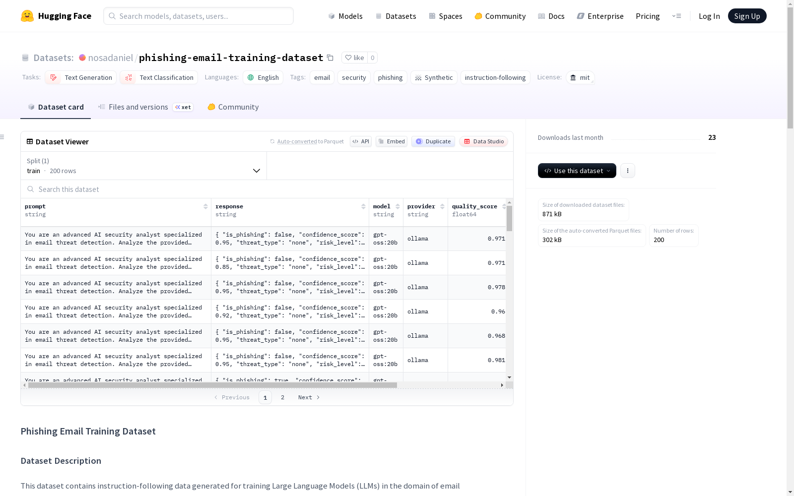
Task: Click the nosadaniel user avatar
Action: pos(82,58)
